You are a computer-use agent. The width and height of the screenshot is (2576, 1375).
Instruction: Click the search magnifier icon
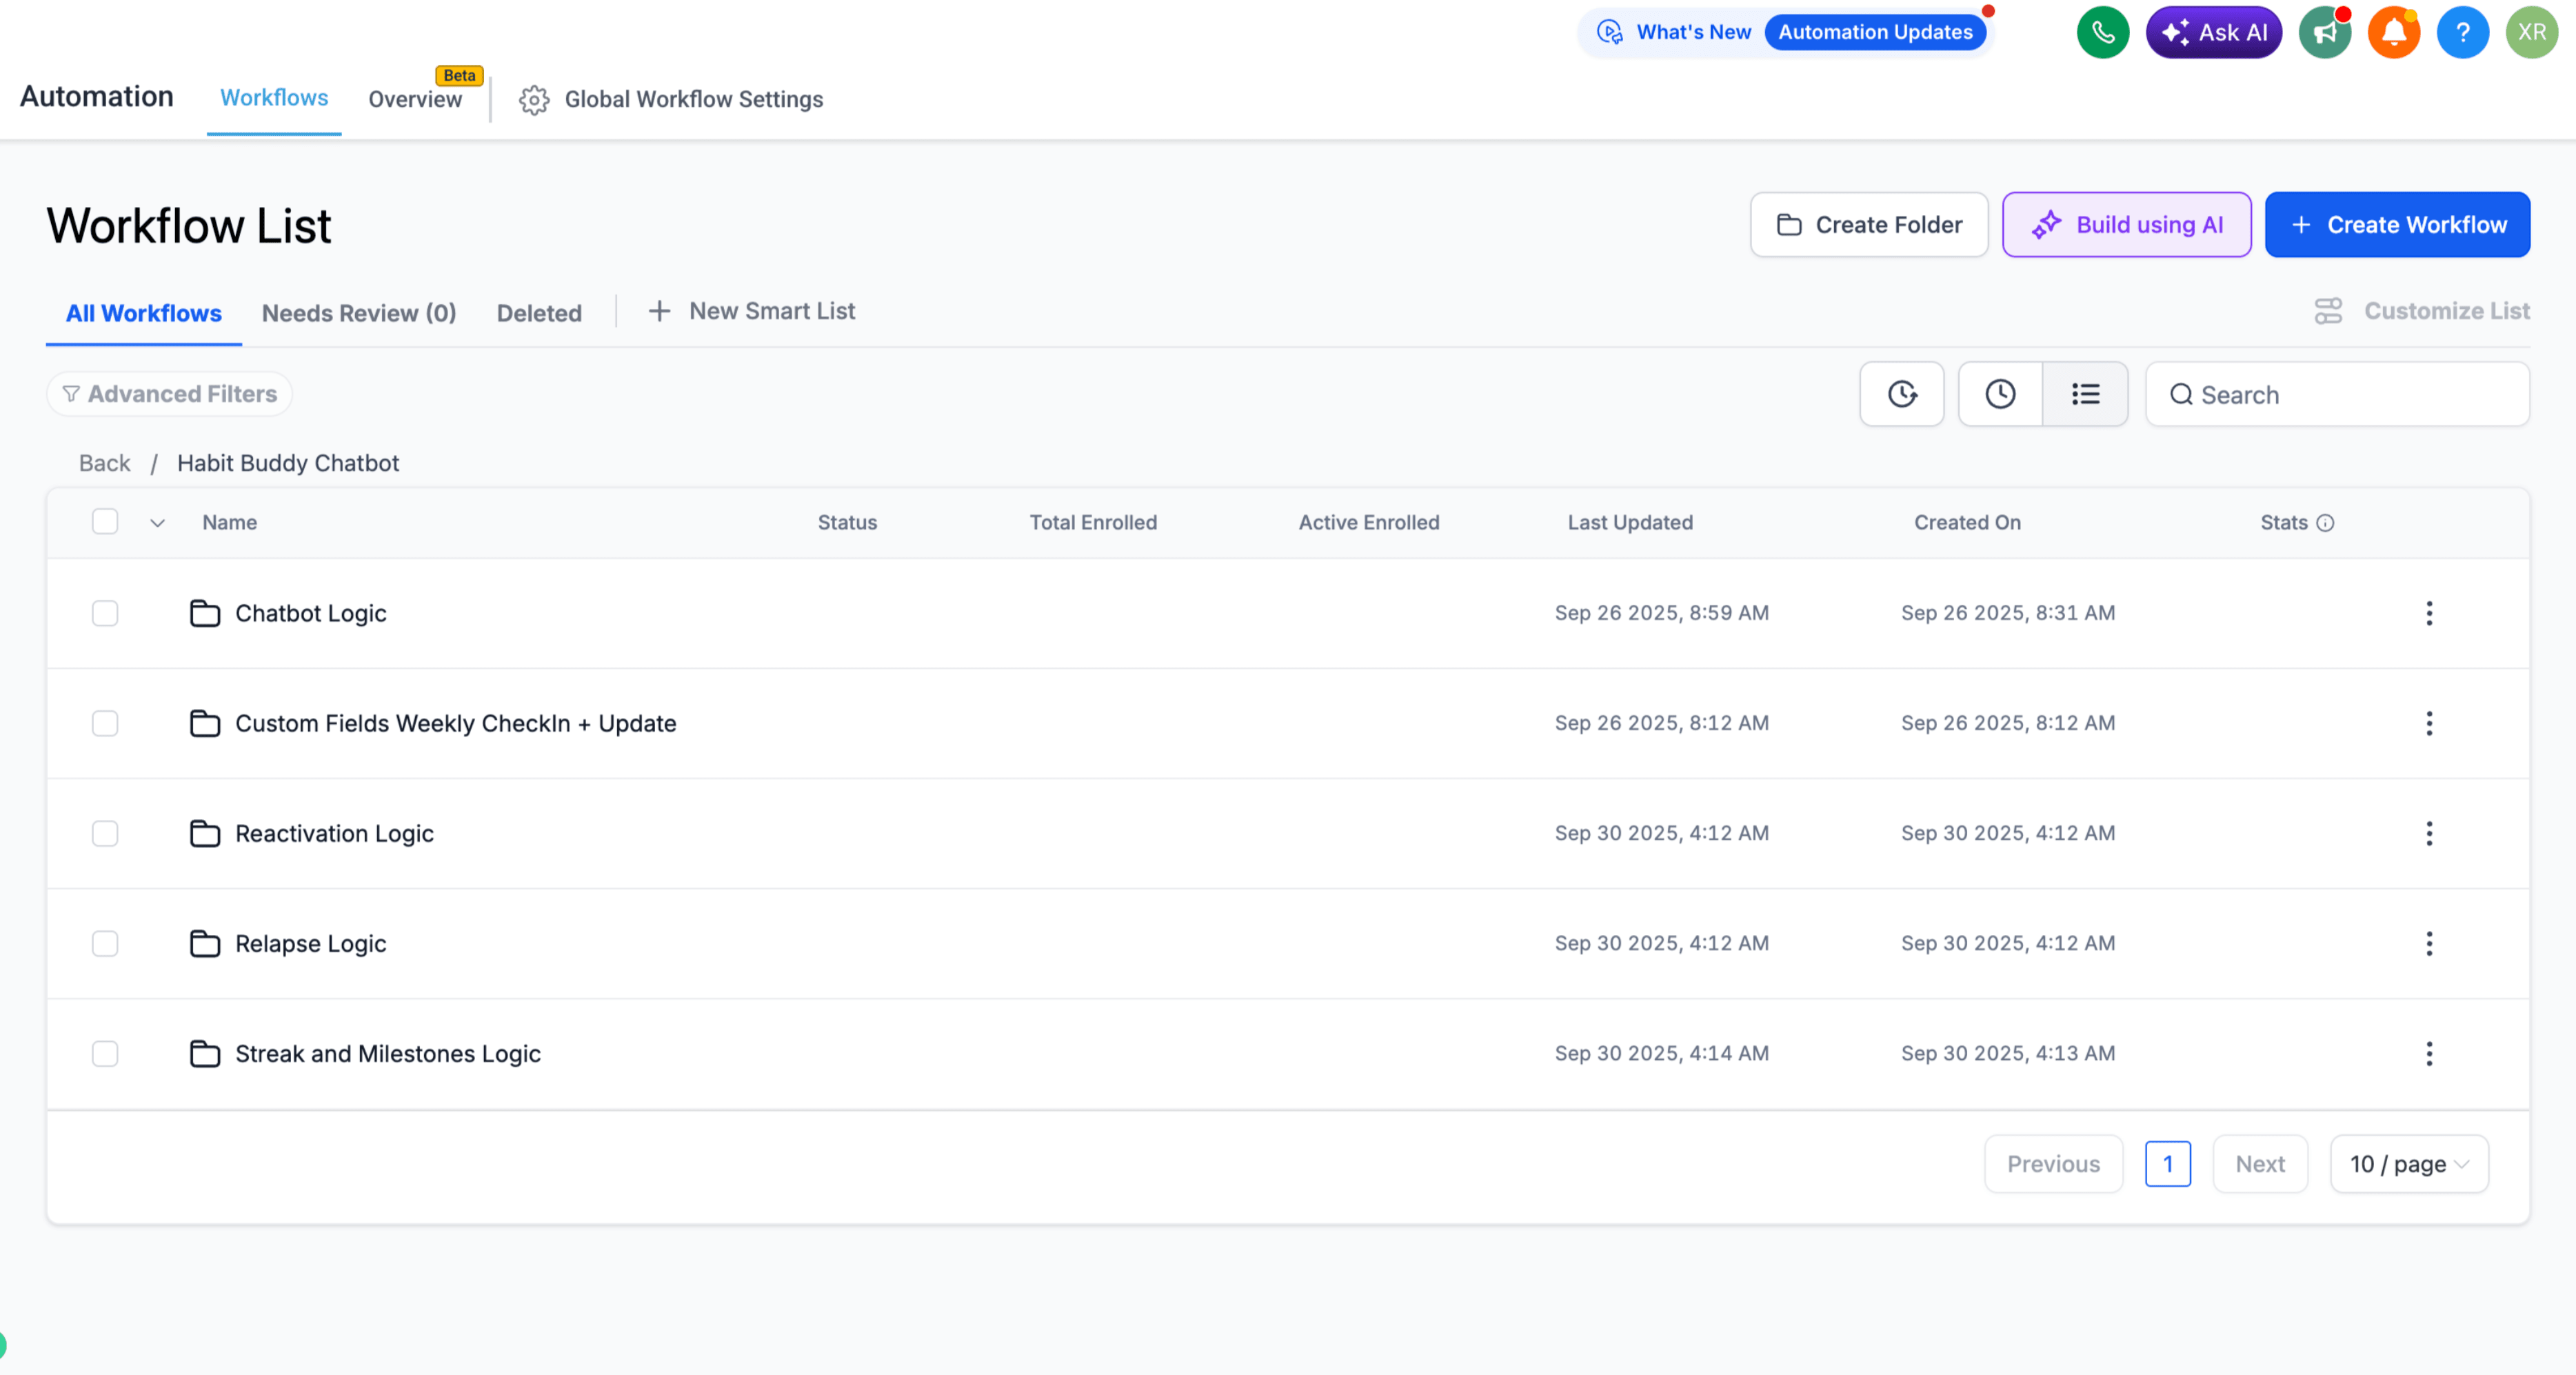(2181, 395)
